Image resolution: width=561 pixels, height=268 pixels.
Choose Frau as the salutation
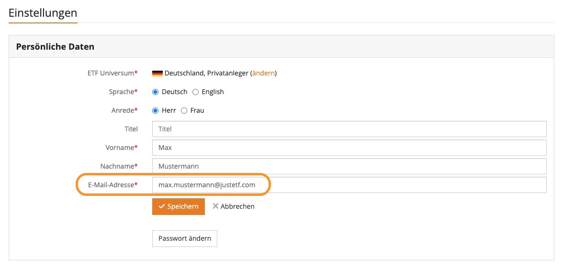click(x=184, y=110)
